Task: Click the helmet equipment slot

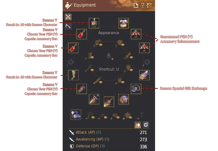Action: tap(94, 23)
